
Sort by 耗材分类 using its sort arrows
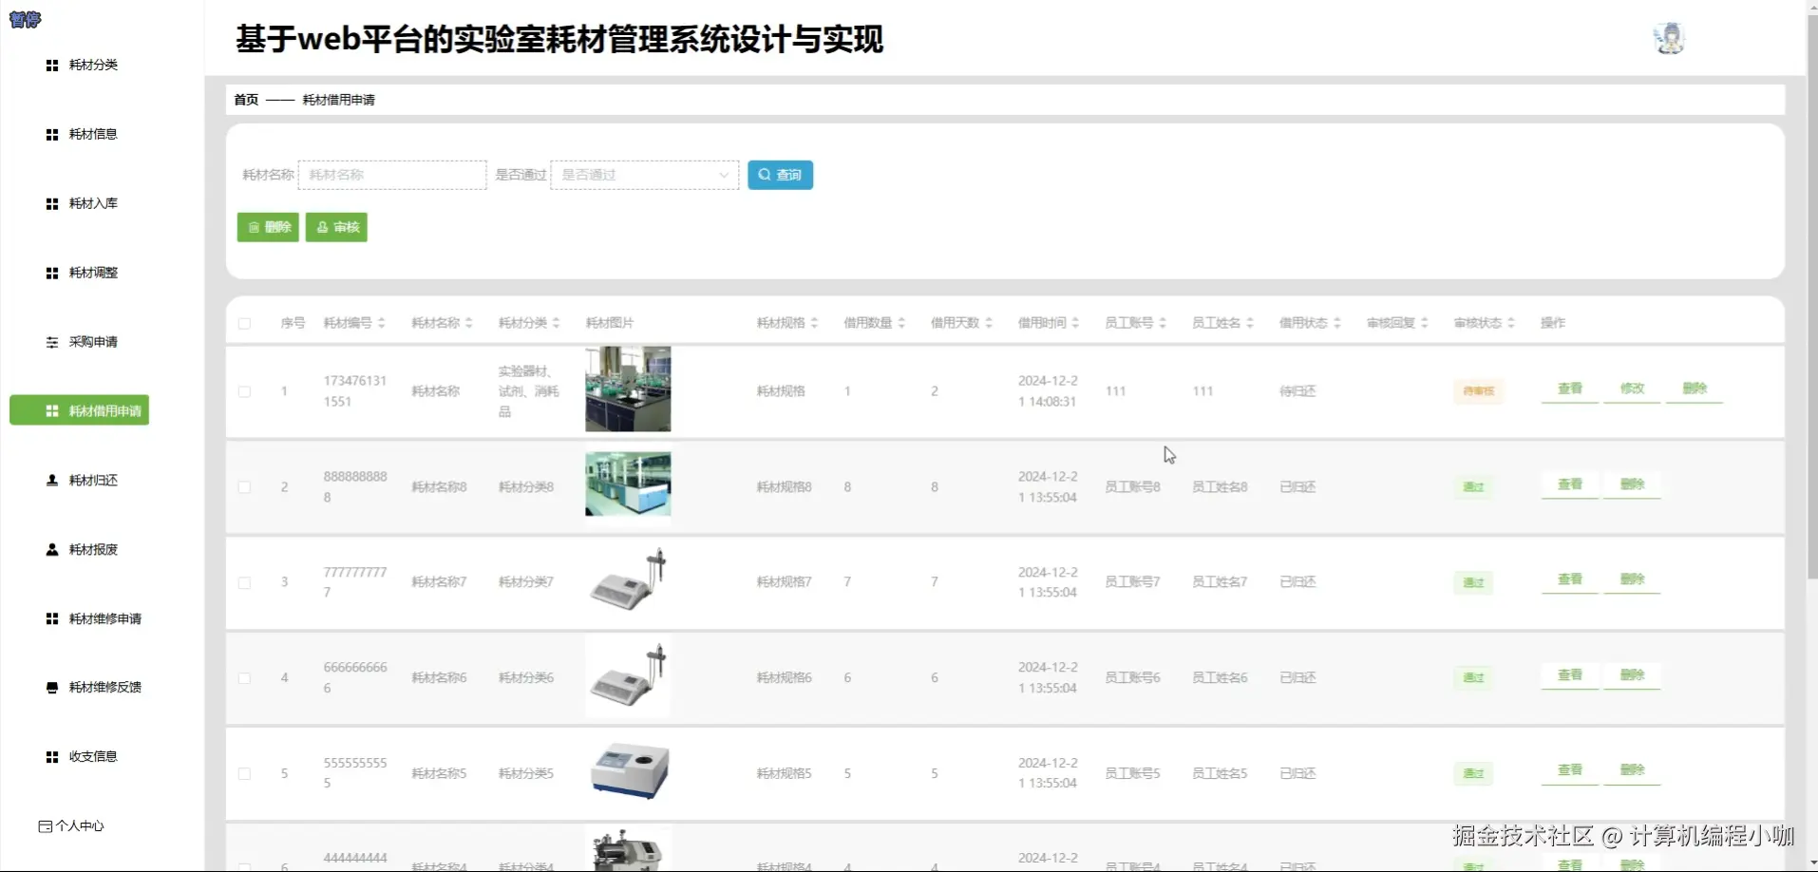[x=556, y=323]
